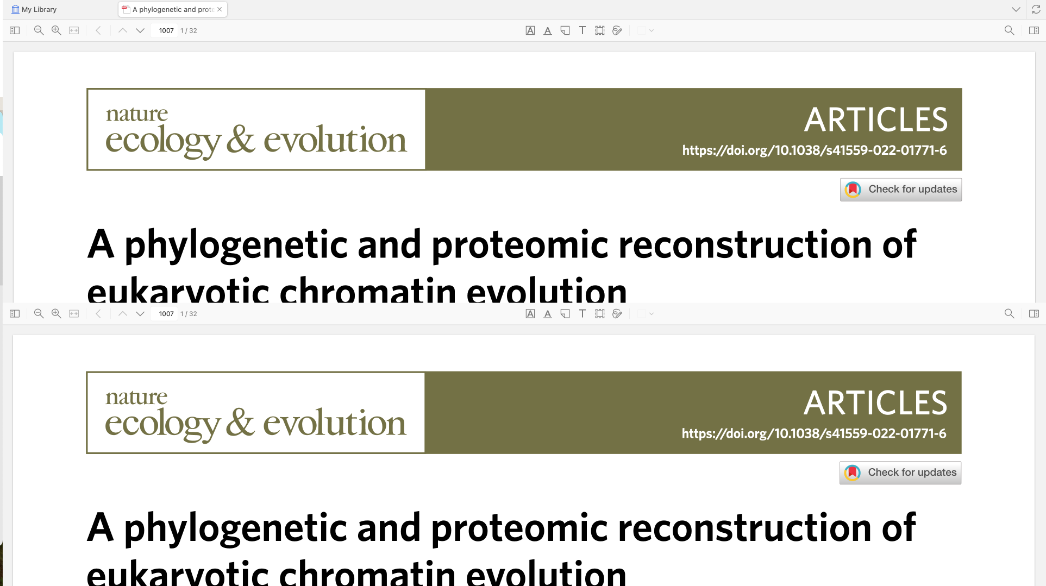Screen dimensions: 1046x586
Task: Select the Area selection tool in top toolbar
Action: (600, 30)
